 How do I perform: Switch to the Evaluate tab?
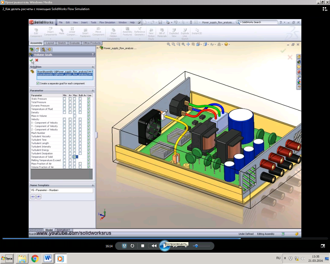(x=75, y=43)
